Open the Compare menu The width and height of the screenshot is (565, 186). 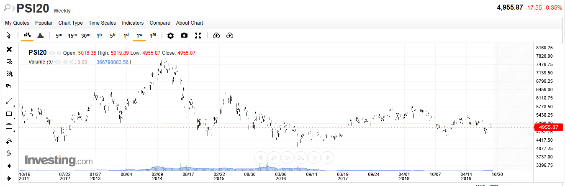[160, 23]
